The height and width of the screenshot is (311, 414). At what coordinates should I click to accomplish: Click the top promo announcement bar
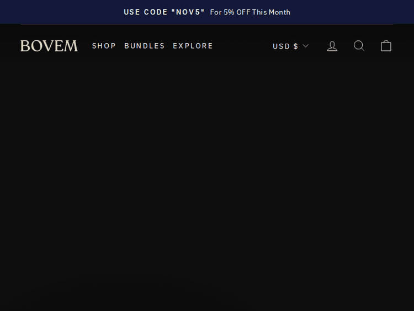207,12
